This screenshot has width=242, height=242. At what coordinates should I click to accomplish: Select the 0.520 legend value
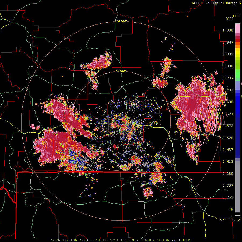click(228, 138)
